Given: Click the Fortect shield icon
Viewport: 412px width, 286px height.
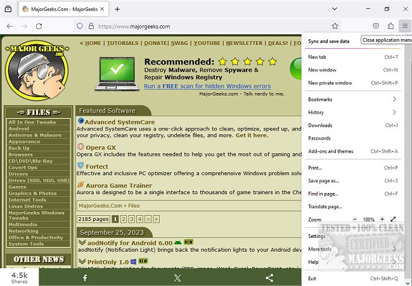Looking at the screenshot, I should [x=80, y=165].
